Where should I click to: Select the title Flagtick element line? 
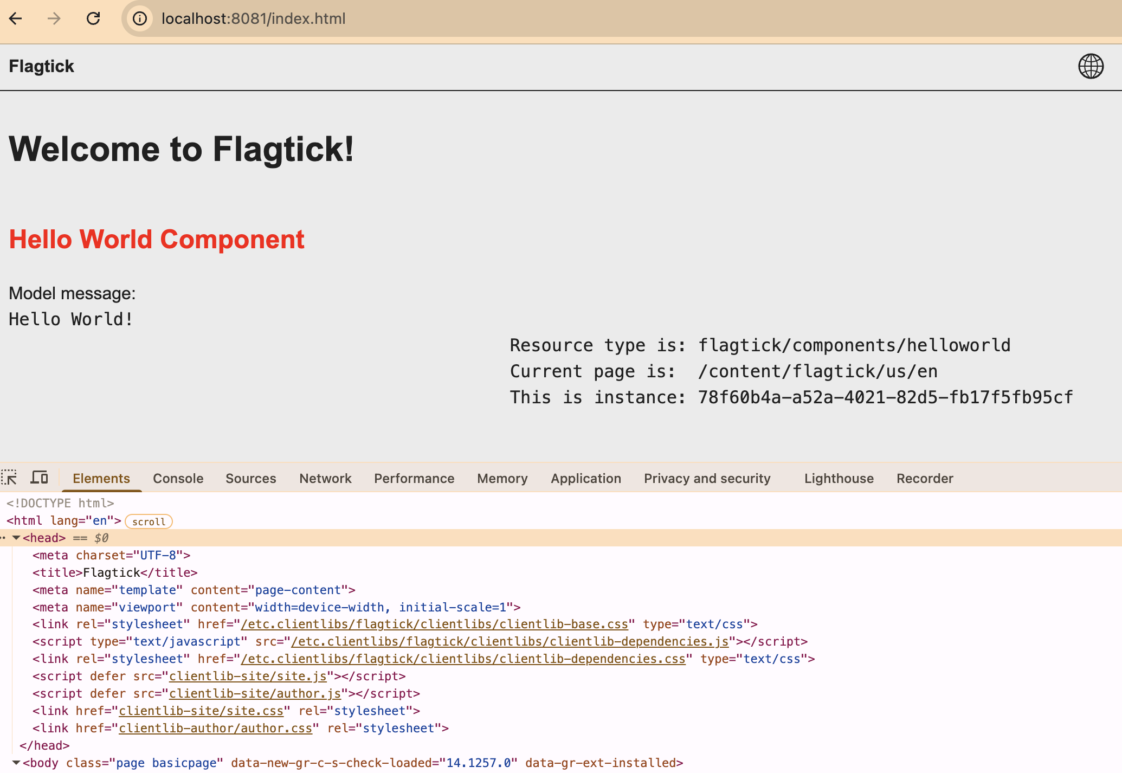click(x=115, y=572)
